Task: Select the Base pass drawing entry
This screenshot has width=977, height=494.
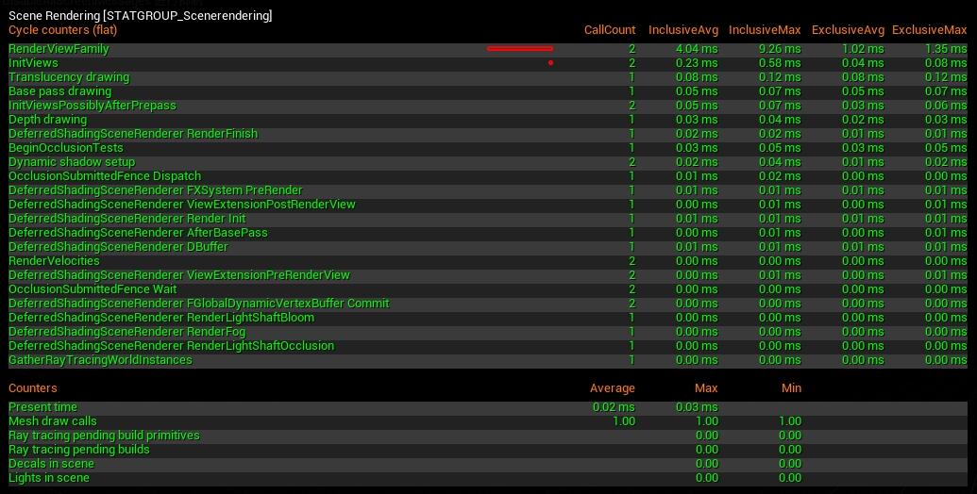Action: click(59, 91)
